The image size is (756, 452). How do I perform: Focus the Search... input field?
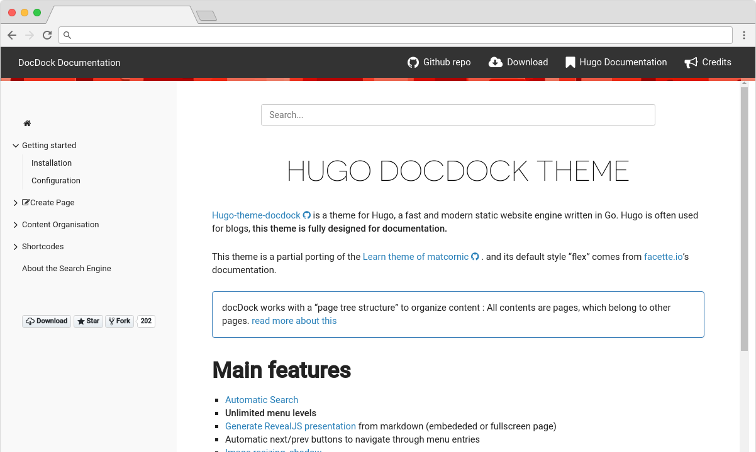[x=458, y=115]
